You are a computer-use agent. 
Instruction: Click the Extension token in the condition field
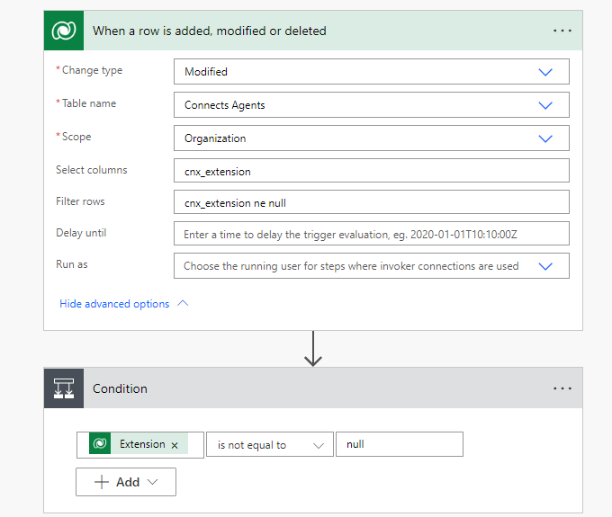click(139, 443)
